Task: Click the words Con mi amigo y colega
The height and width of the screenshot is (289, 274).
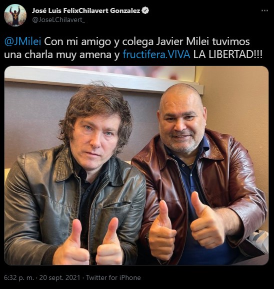Action: click(x=99, y=42)
